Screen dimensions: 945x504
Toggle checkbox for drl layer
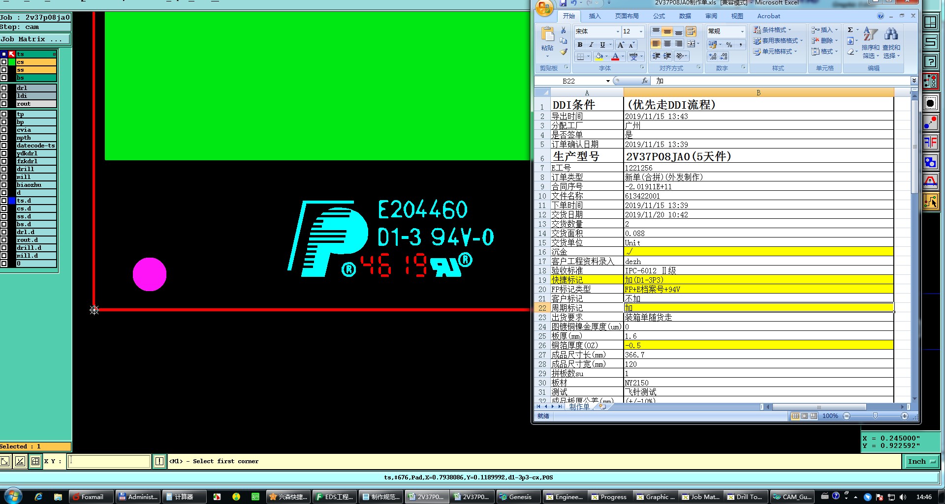4,88
